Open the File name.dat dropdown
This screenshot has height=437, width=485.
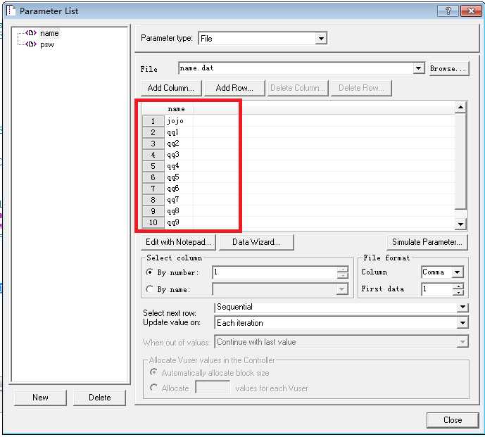[418, 68]
